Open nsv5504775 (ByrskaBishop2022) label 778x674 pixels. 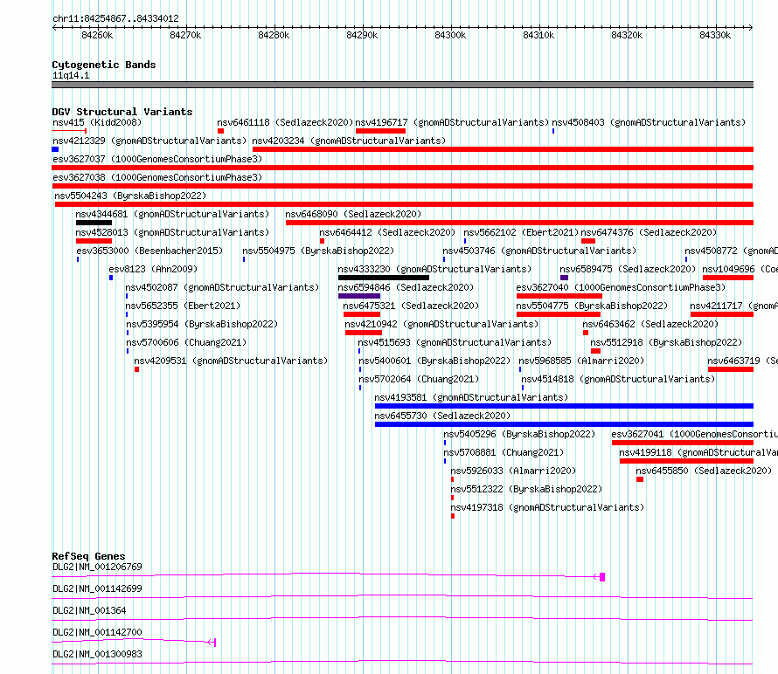click(592, 306)
